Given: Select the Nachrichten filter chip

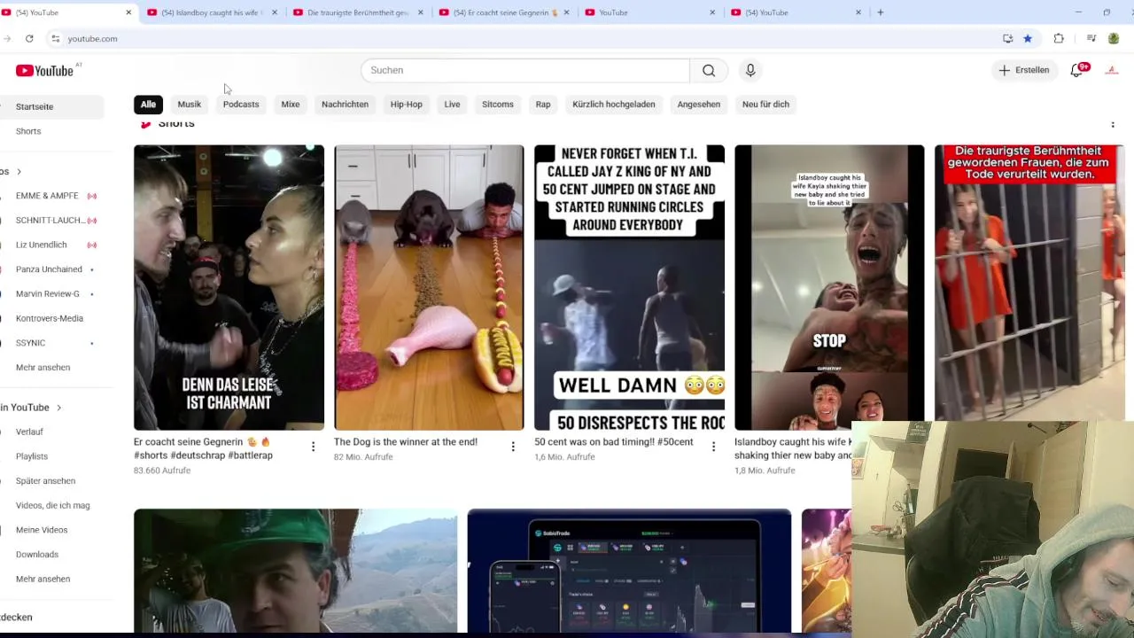Looking at the screenshot, I should tap(345, 105).
